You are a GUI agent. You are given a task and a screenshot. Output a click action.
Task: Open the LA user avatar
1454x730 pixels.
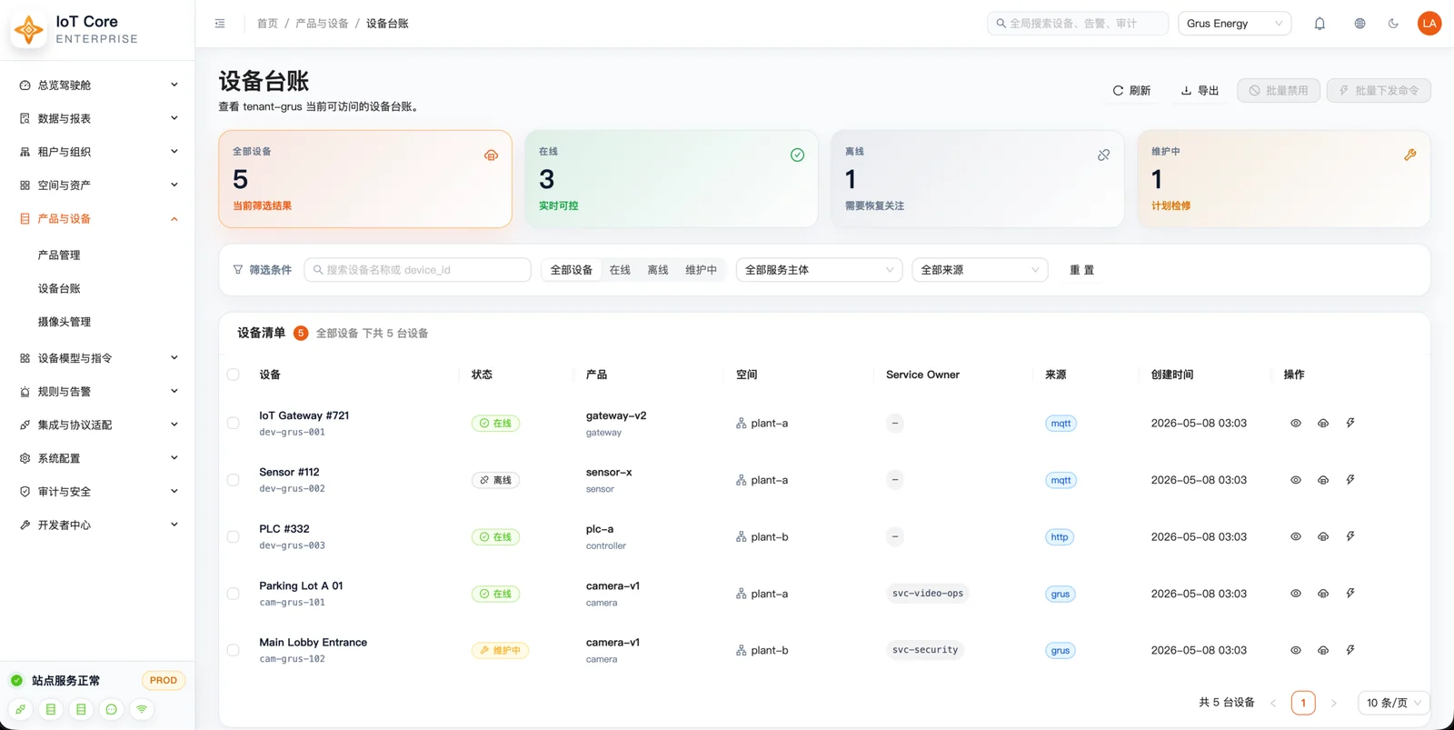click(1429, 24)
